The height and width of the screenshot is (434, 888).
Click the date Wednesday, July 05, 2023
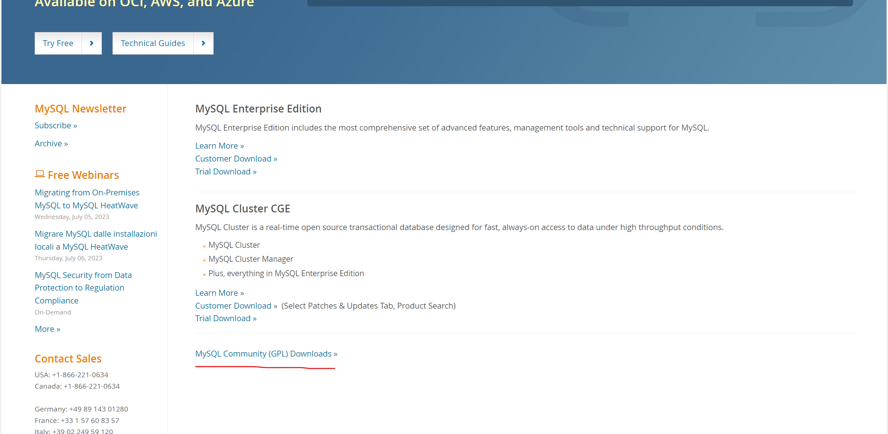pos(72,217)
